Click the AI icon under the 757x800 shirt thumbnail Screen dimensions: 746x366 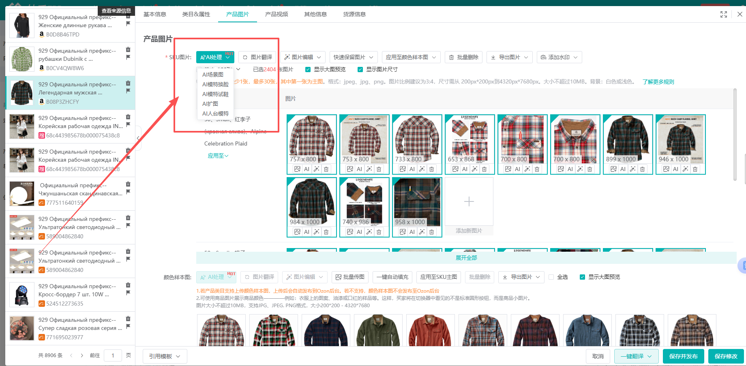tap(307, 169)
